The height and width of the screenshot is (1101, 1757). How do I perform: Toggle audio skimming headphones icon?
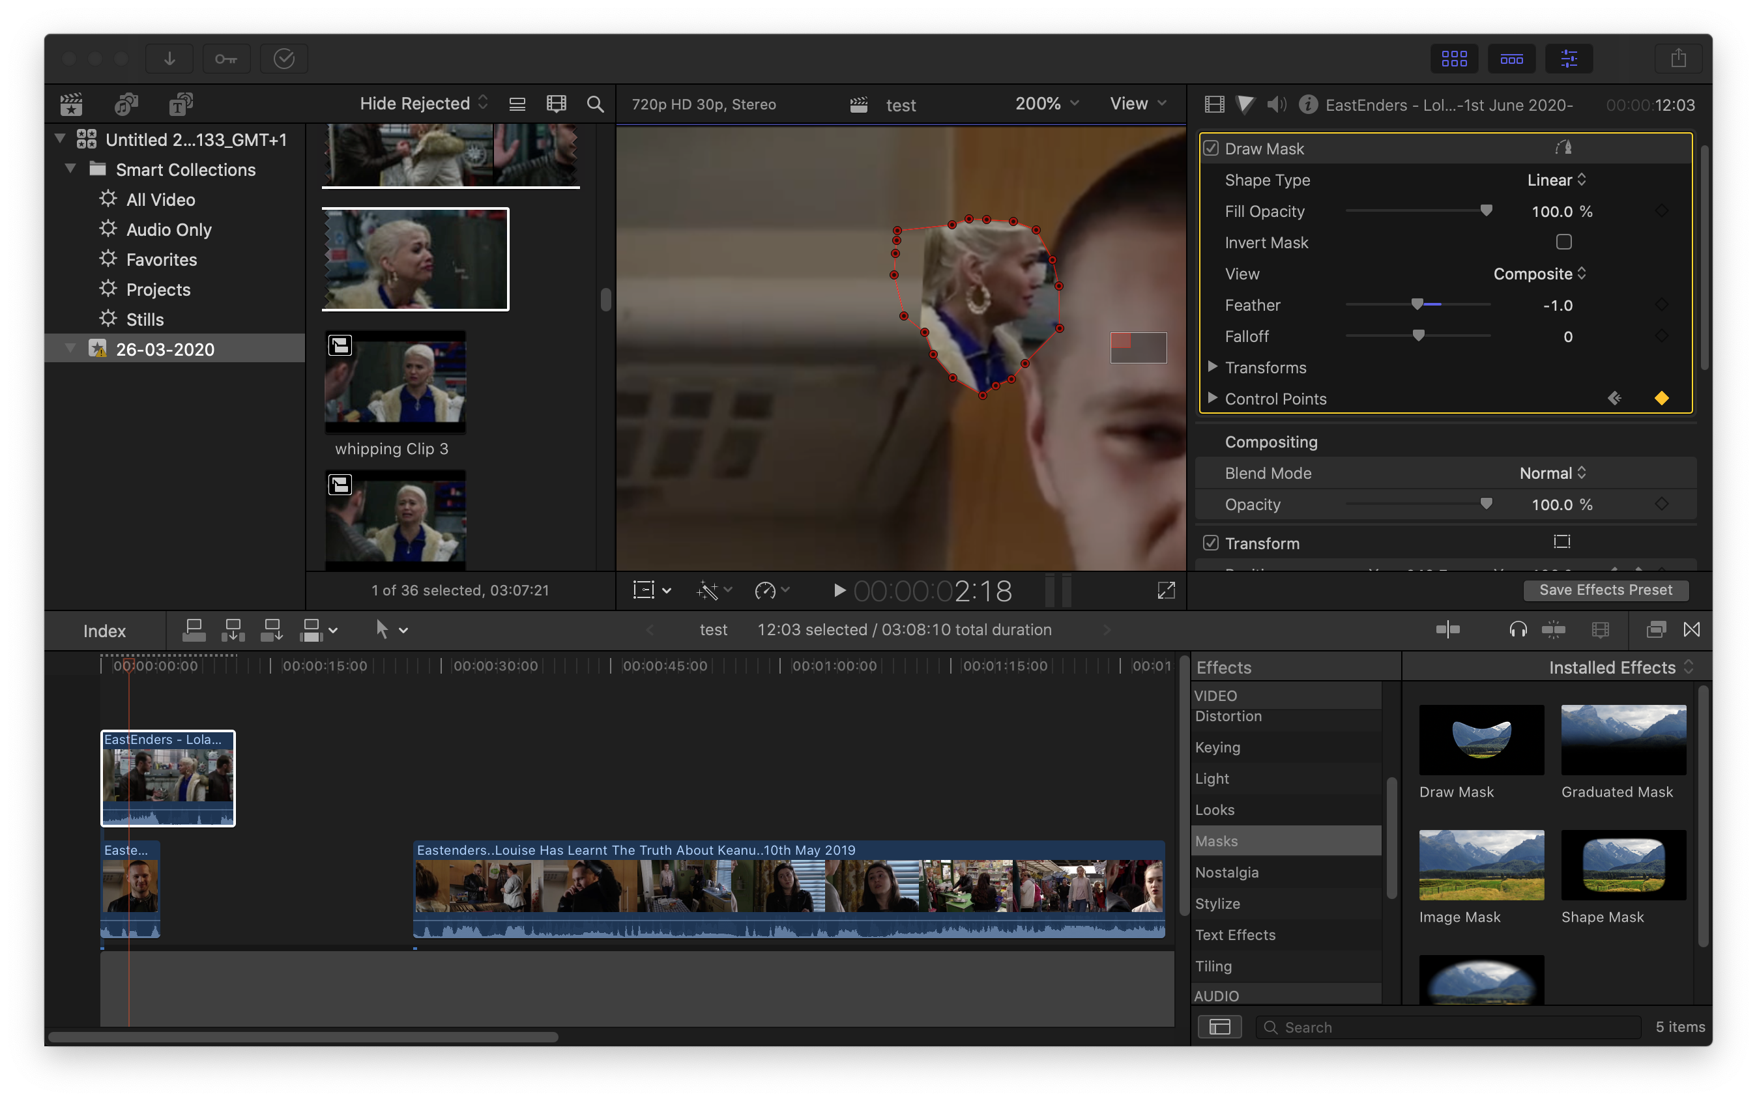(x=1518, y=630)
